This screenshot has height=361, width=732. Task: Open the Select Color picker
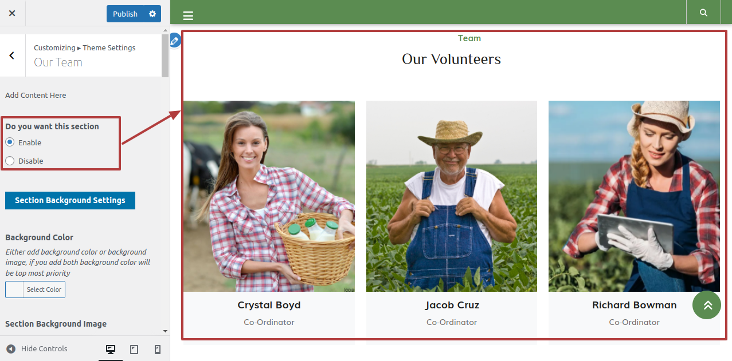[35, 289]
